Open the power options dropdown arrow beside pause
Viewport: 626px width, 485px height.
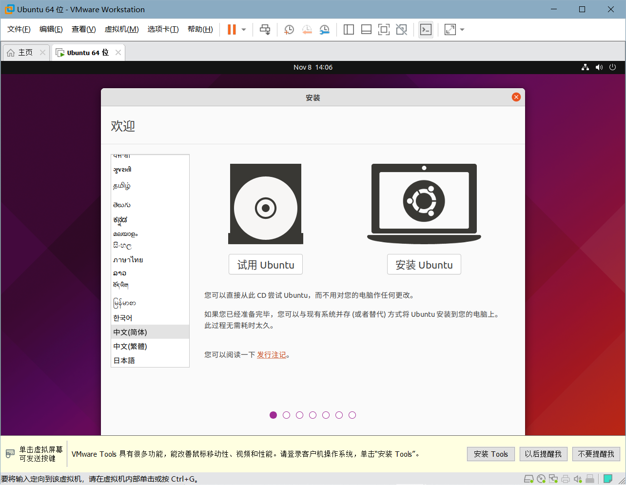(244, 30)
